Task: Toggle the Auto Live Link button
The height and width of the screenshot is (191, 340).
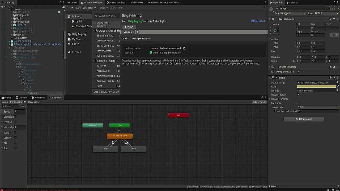Action: click(259, 102)
